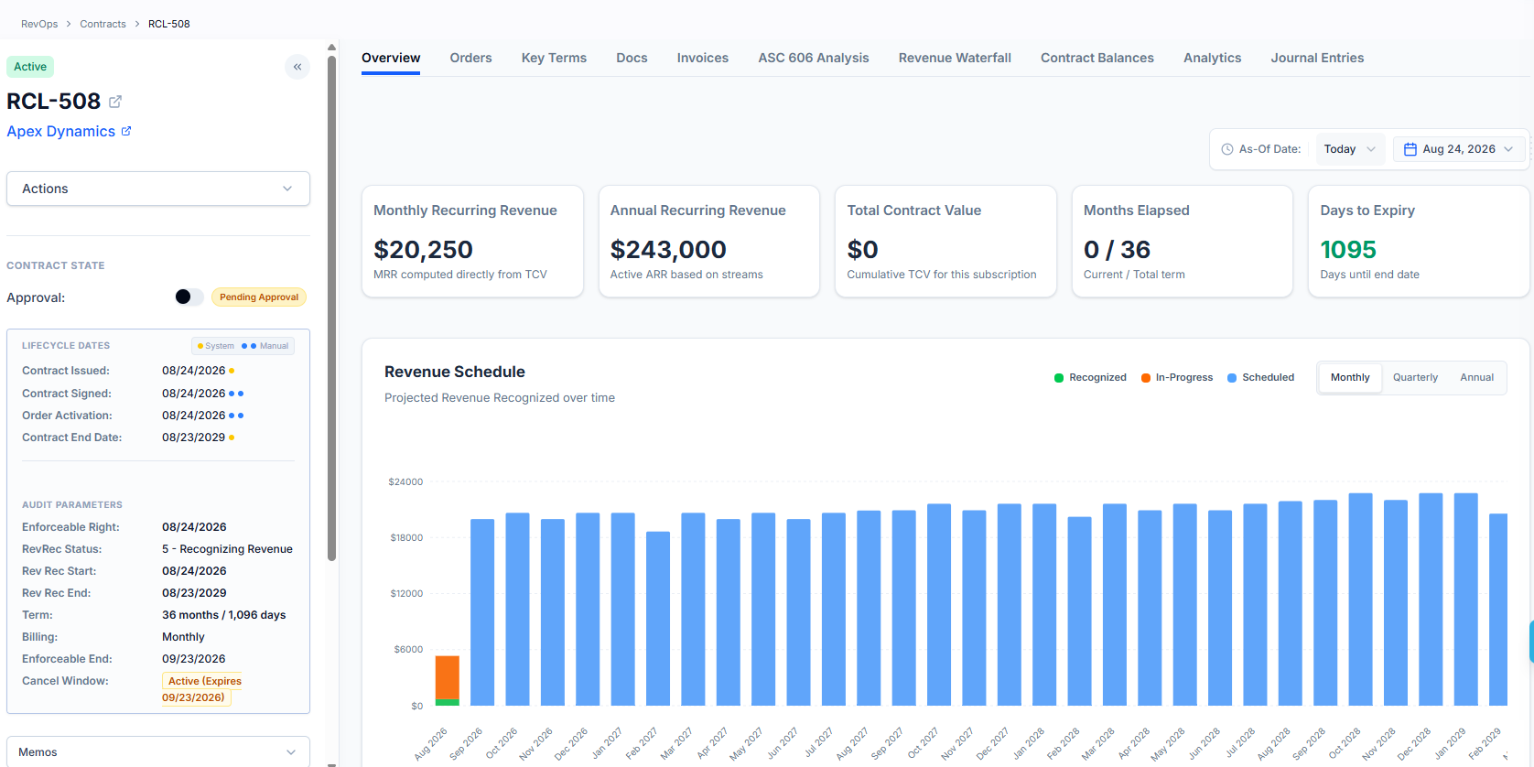1534x767 pixels.
Task: Click the System legend indicator in Lifecycle Dates
Action: pos(216,346)
